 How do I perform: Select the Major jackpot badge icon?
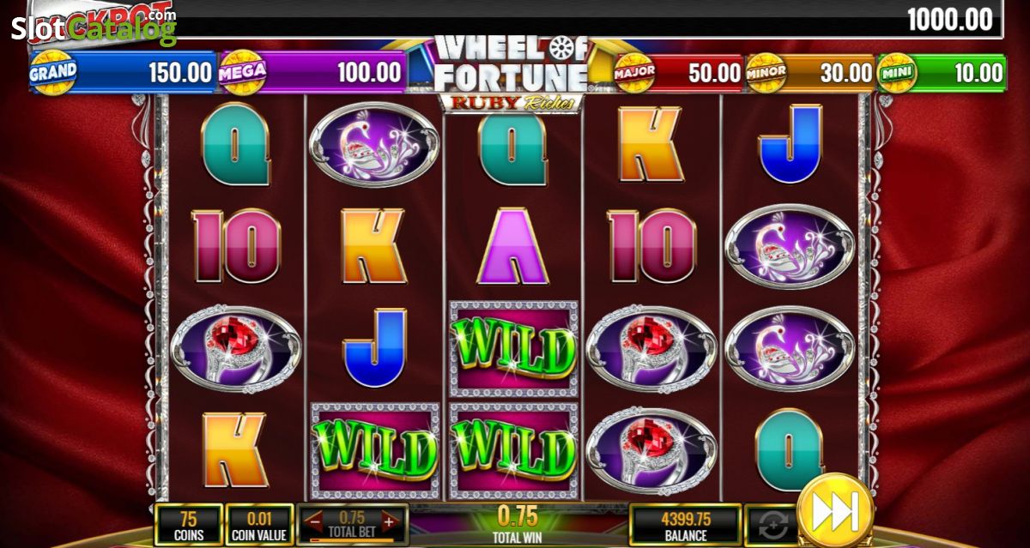(x=634, y=72)
